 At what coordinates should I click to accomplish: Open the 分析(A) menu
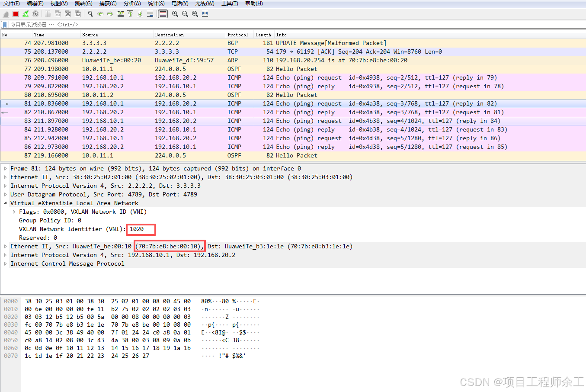coord(132,3)
